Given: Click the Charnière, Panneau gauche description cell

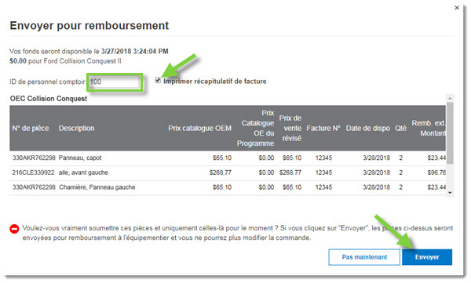Looking at the screenshot, I should (97, 187).
